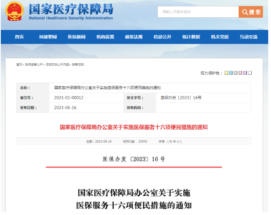271x215 pixels.
Task: Click the visit count 25042
Action: (x=143, y=142)
